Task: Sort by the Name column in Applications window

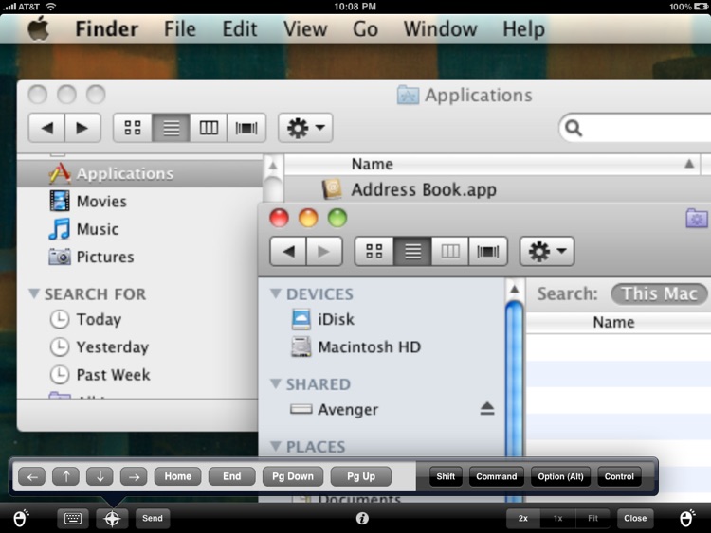Action: [x=492, y=164]
